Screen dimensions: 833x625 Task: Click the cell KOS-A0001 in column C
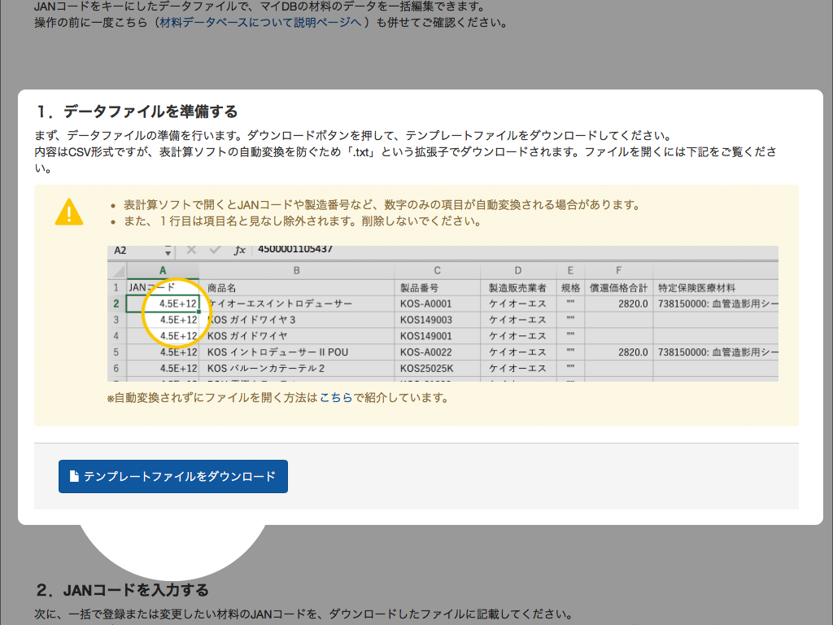click(425, 304)
